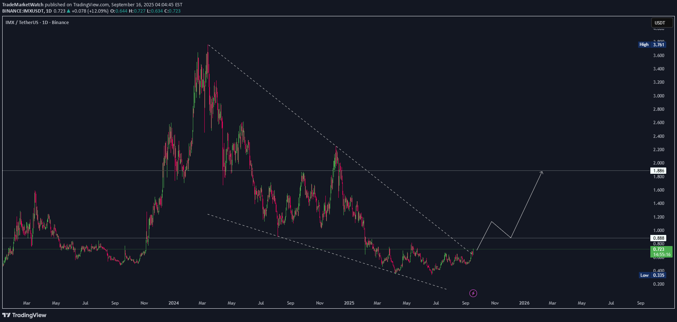
Task: Click the 0.200 price axis label
Action: (x=658, y=284)
